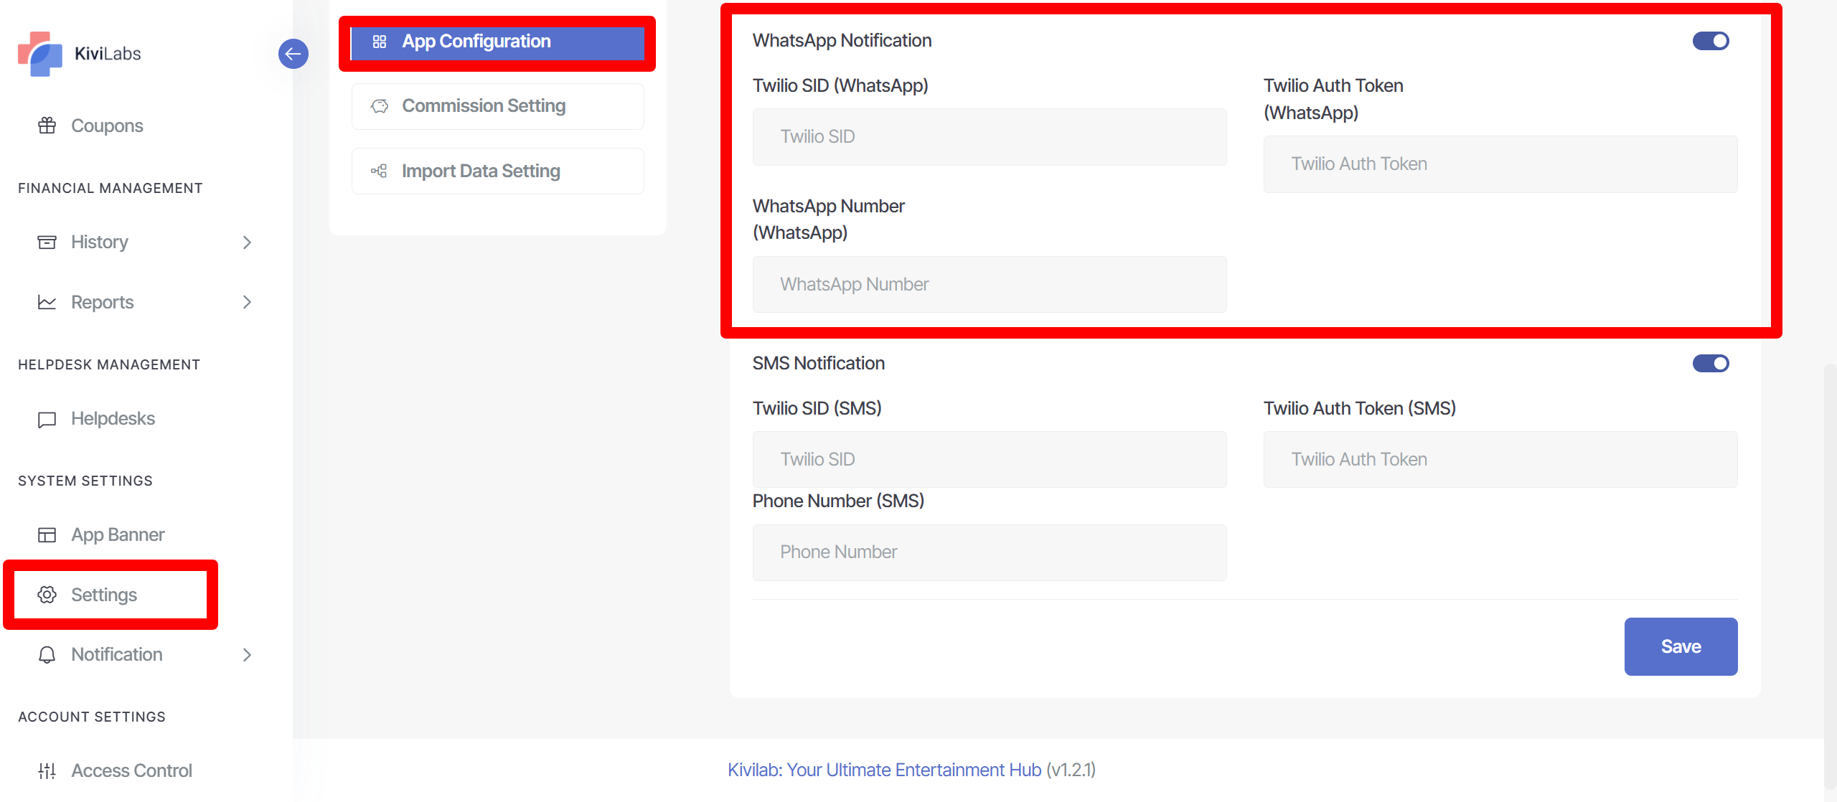Click the Notification bell icon
This screenshot has height=802, width=1837.
click(47, 654)
